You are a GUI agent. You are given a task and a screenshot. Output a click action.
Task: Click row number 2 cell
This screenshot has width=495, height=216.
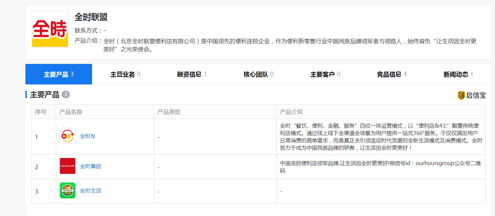(44, 167)
